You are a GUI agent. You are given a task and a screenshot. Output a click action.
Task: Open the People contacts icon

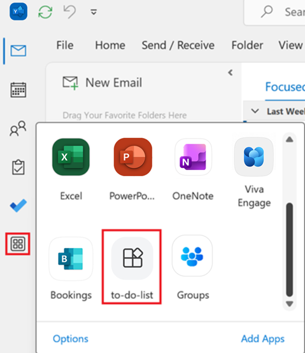point(18,128)
